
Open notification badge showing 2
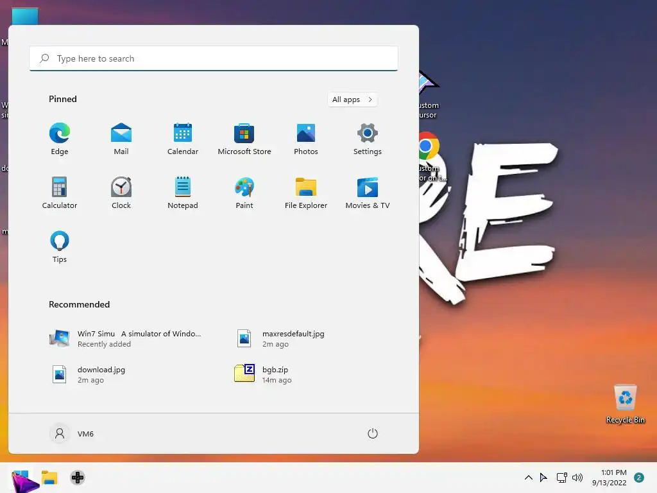639,478
